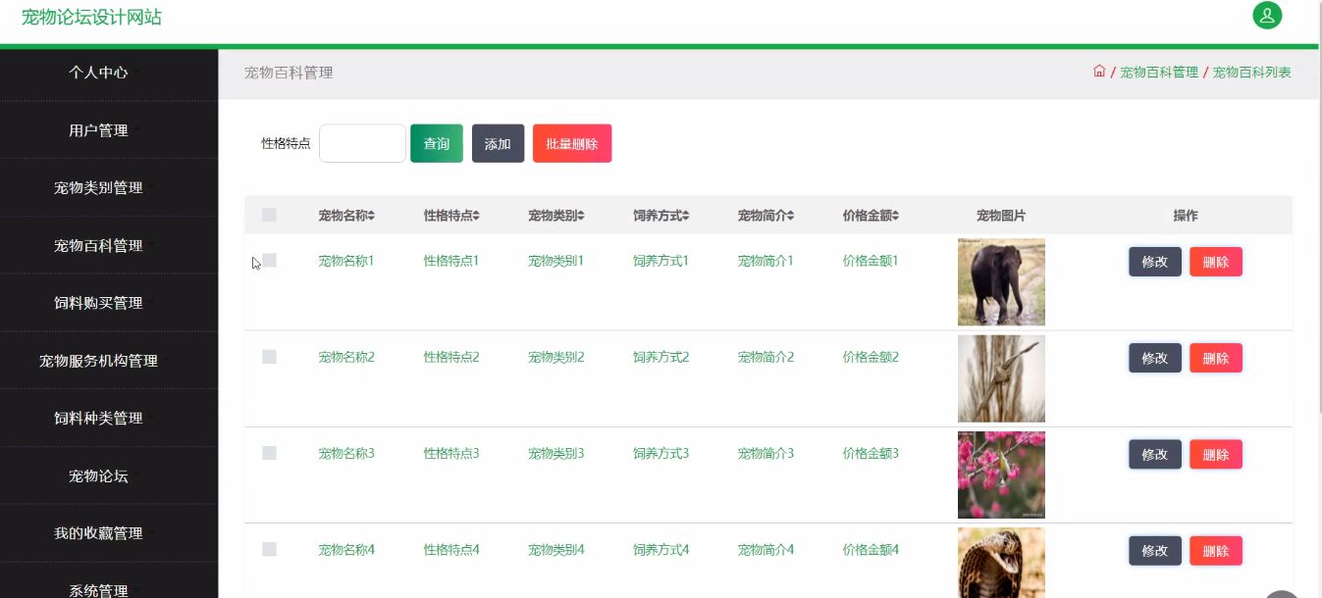Click the 添加 button
The height and width of the screenshot is (598, 1322).
(x=498, y=143)
